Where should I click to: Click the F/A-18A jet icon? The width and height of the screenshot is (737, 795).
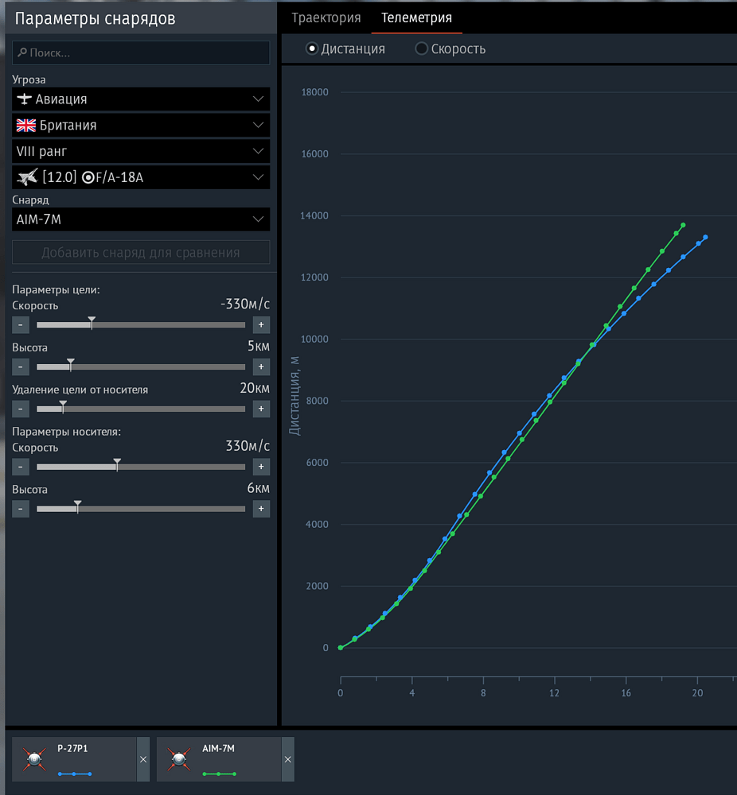click(x=27, y=177)
